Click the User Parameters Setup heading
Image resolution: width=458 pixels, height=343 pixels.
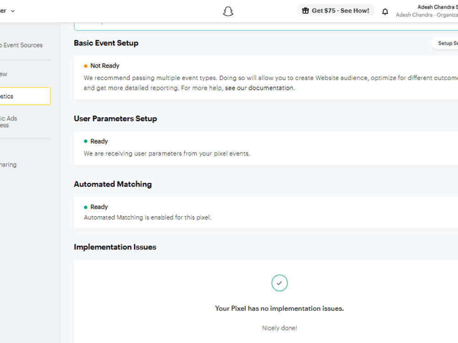click(115, 118)
